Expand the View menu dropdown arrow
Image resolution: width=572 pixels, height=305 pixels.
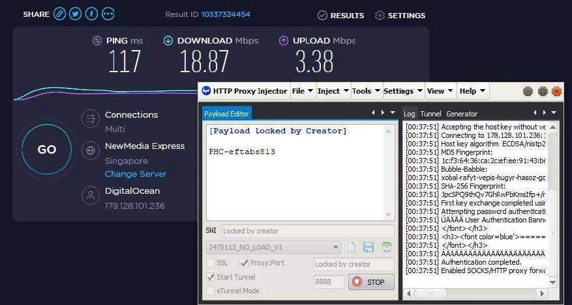pyautogui.click(x=451, y=91)
